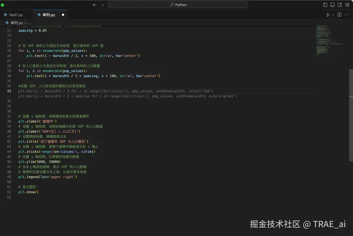Click the plt.ylabel('GDP(亿) / 人口(万)') line
The image size is (353, 236).
pos(49,131)
